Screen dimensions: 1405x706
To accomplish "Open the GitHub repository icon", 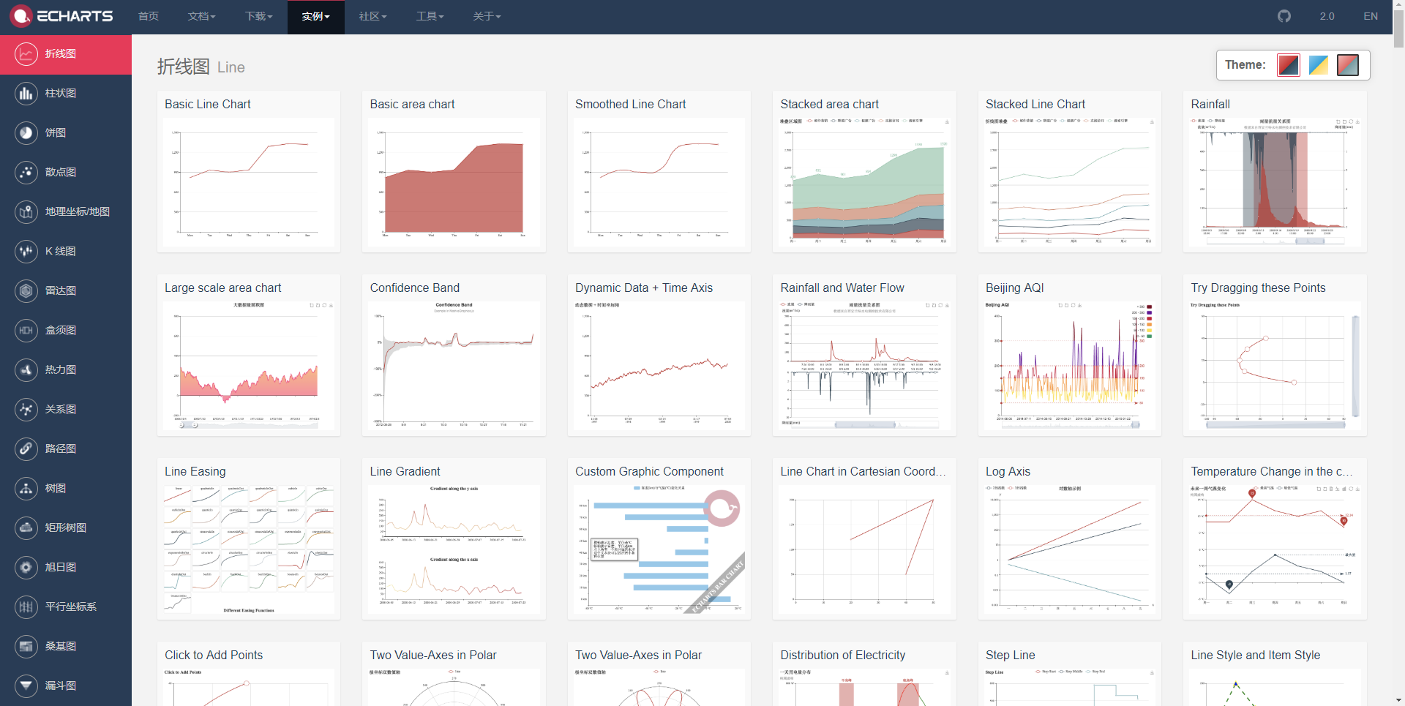I will pyautogui.click(x=1284, y=16).
